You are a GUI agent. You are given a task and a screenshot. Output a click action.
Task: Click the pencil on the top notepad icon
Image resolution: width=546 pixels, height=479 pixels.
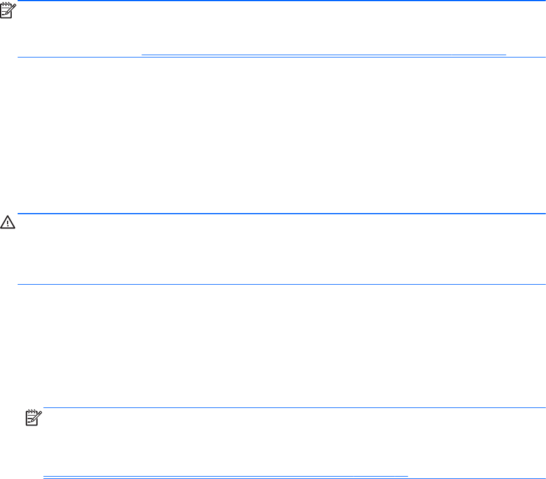11,9
